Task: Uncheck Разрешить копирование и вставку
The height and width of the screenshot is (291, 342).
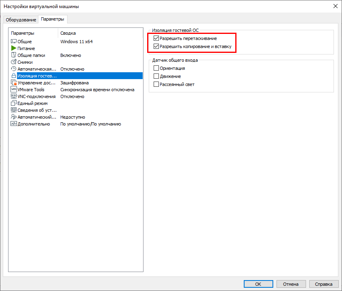Action: (156, 46)
